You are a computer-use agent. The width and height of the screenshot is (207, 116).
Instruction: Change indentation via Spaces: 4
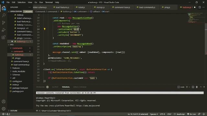tap(154, 114)
